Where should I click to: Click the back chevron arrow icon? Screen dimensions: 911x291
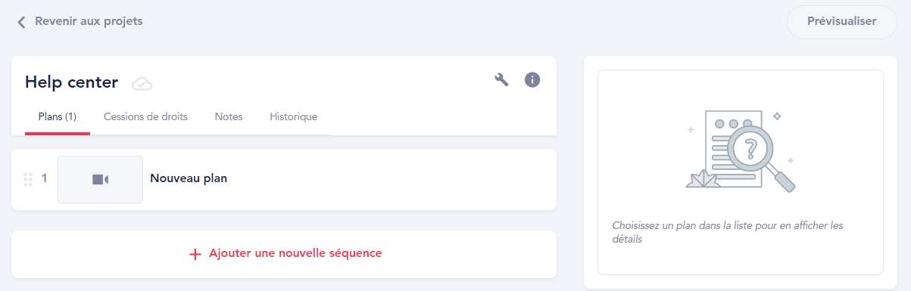[21, 22]
